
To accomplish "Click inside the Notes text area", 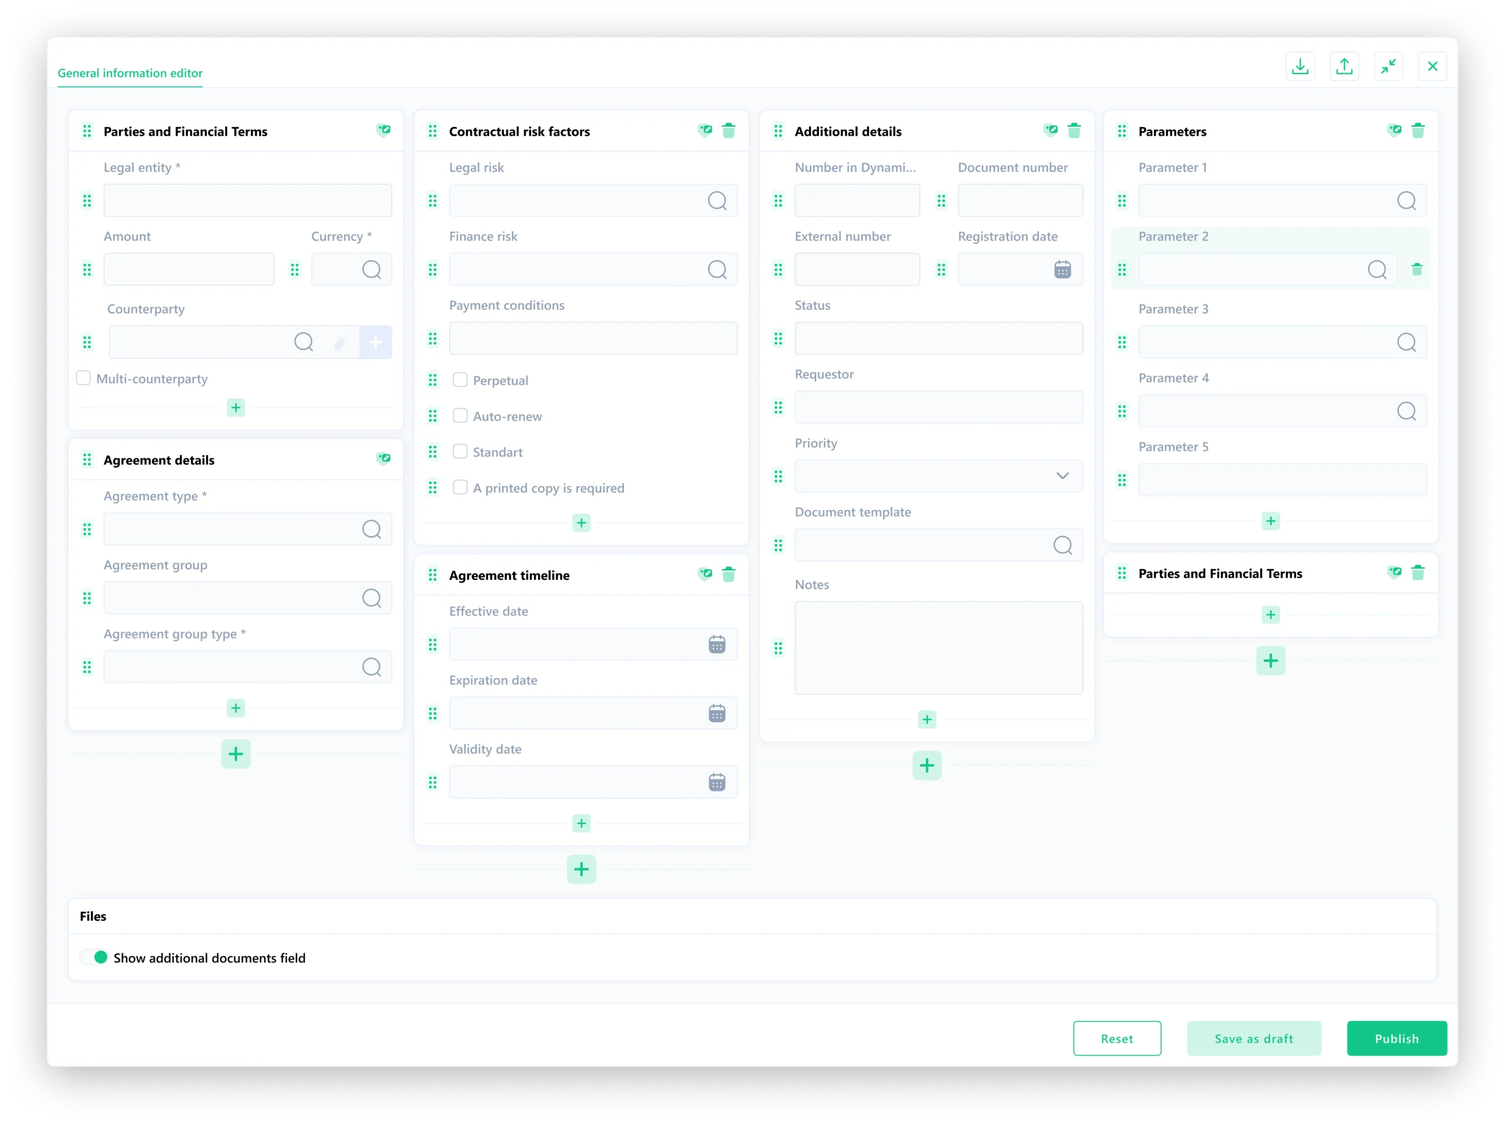I will [938, 647].
